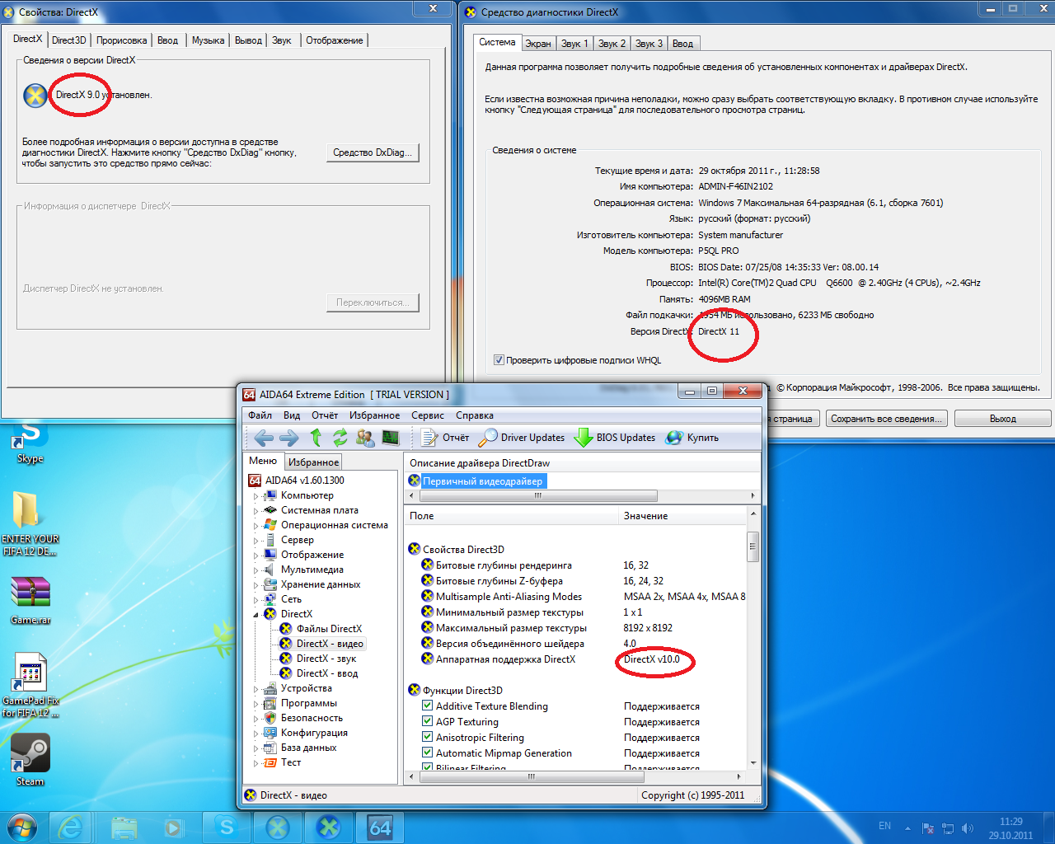Screen dimensions: 1055x844
Task: Click the Back arrow in AIDA64 toolbar
Action: 263,438
